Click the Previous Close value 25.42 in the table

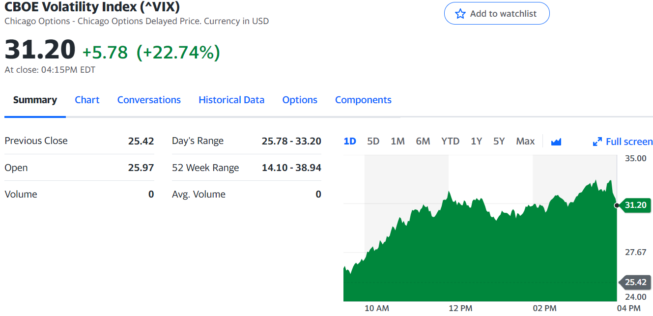(x=141, y=141)
